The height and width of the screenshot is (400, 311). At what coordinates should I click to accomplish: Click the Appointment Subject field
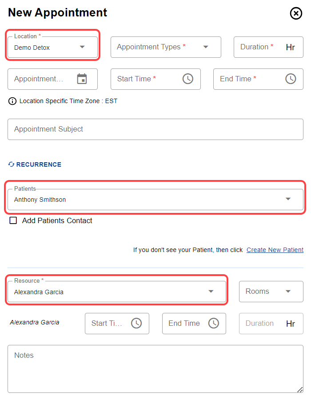[155, 129]
